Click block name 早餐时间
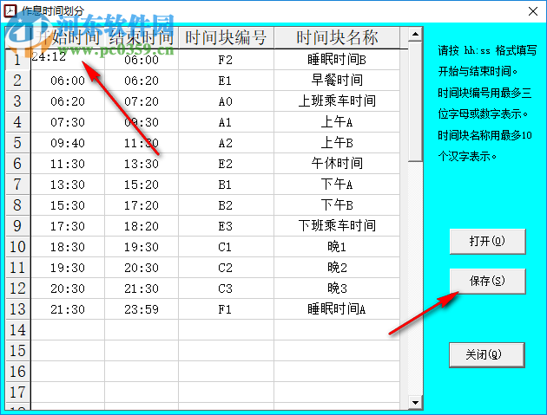 pos(337,81)
